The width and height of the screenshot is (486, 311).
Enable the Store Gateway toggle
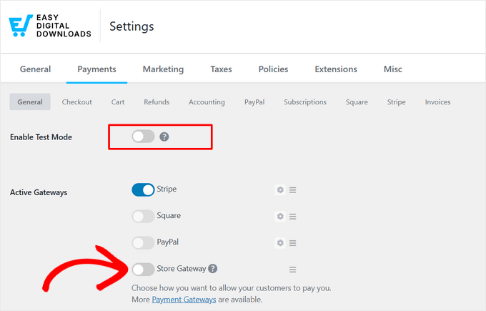tap(143, 269)
